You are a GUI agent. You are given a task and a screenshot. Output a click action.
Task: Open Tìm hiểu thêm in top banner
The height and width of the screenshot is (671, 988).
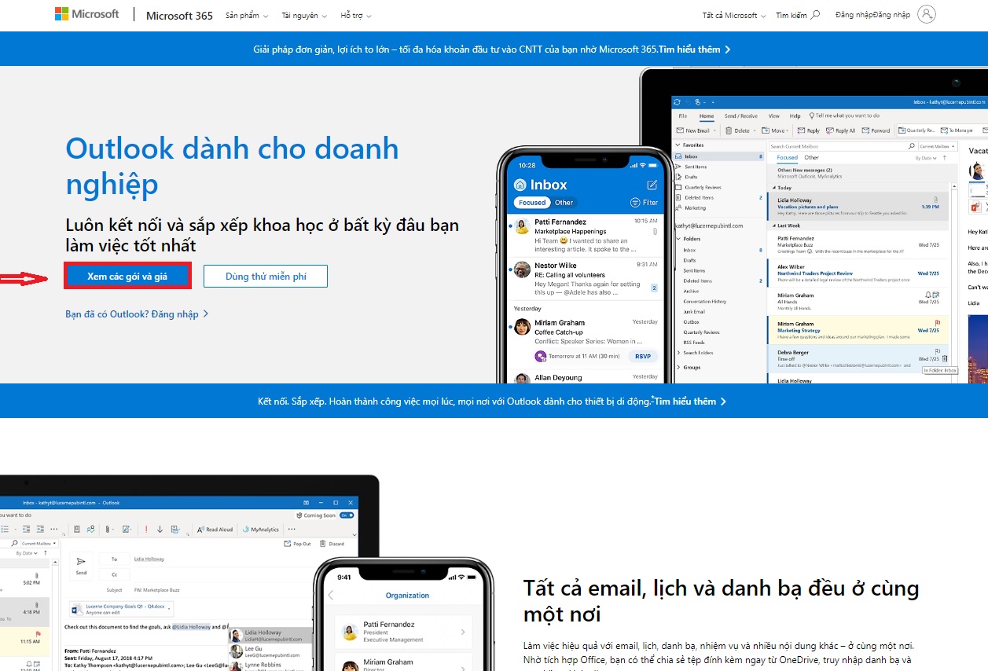point(694,49)
